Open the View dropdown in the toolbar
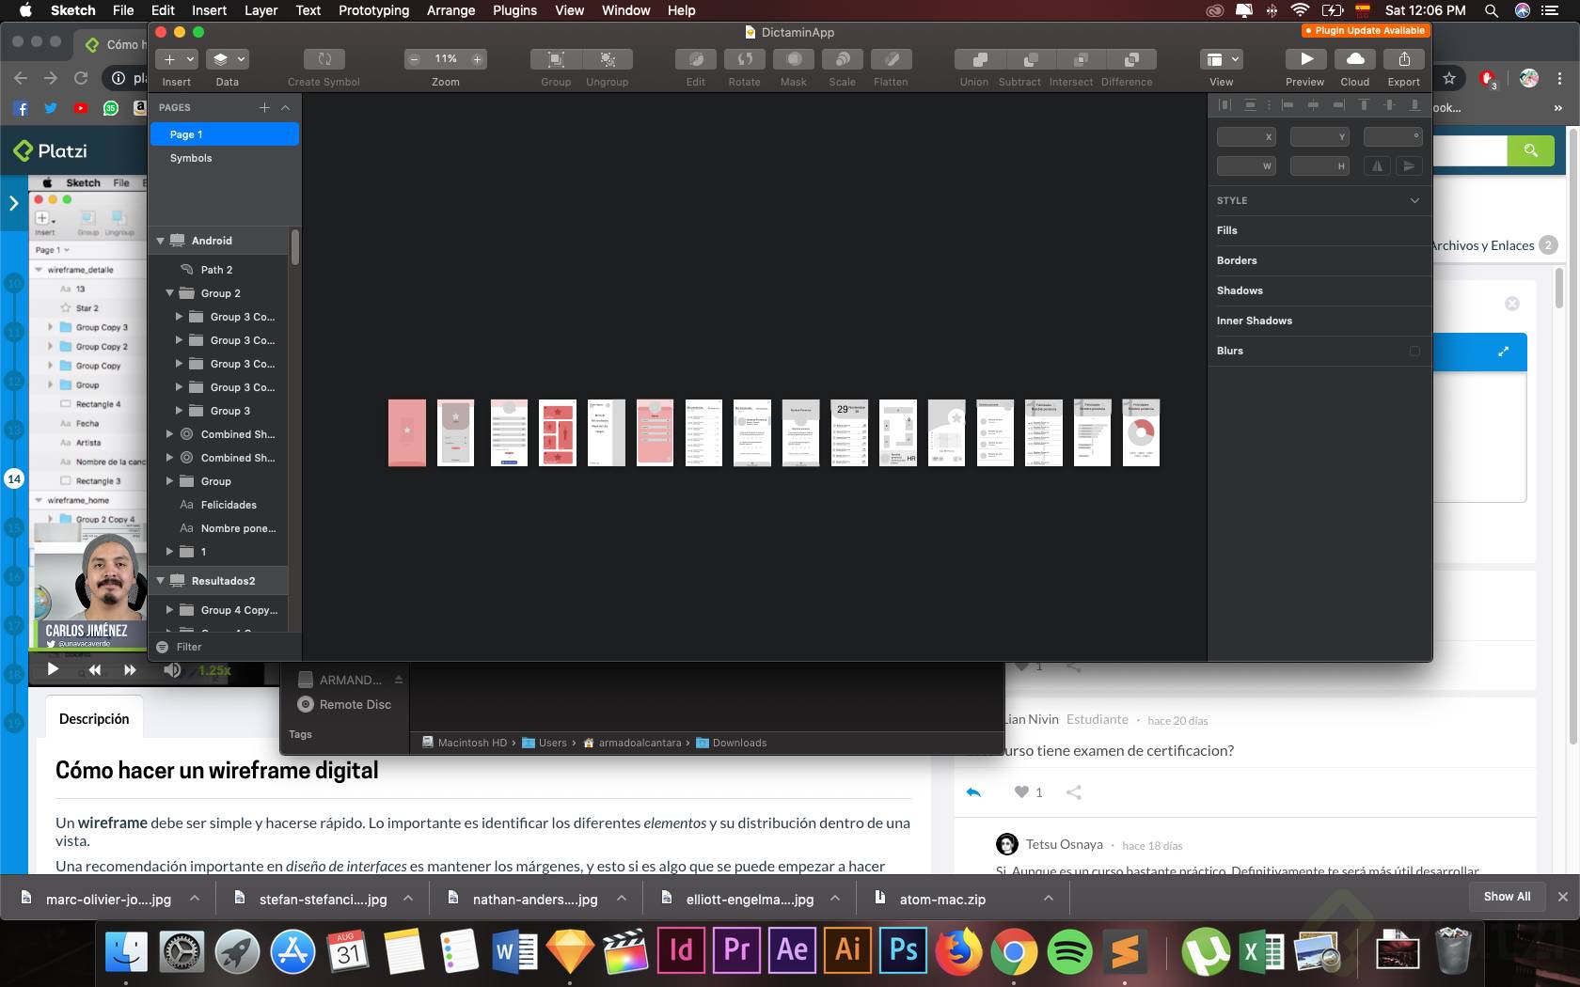This screenshot has width=1580, height=987. [1221, 59]
